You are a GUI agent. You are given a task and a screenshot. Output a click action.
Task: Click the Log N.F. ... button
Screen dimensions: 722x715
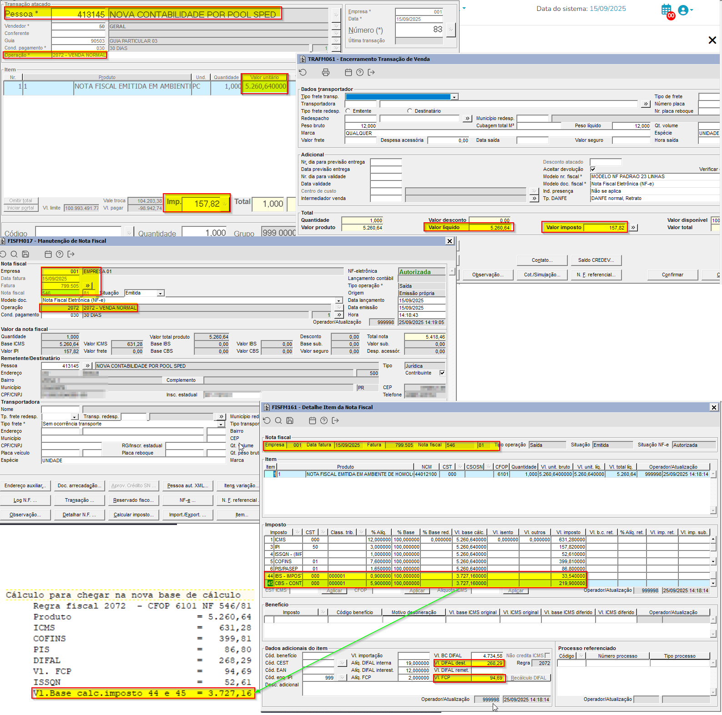[25, 500]
